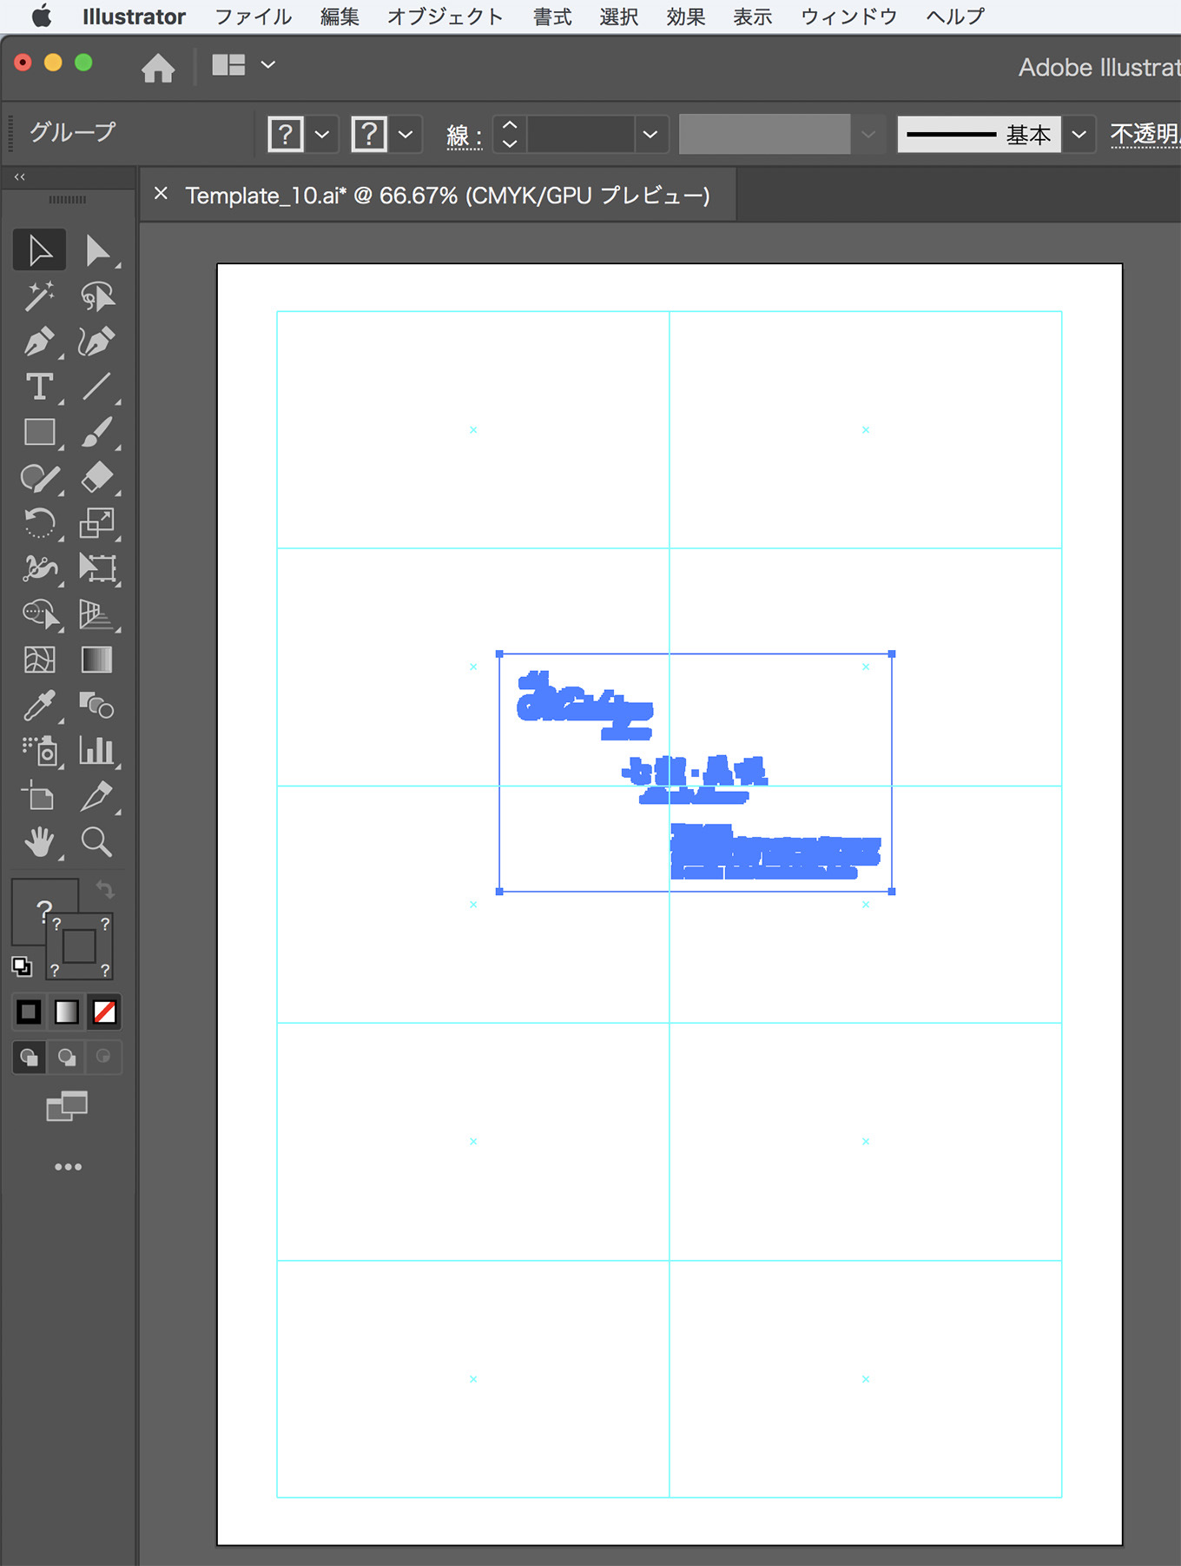Select the Artboard tool
Image resolution: width=1181 pixels, height=1566 pixels.
[39, 796]
